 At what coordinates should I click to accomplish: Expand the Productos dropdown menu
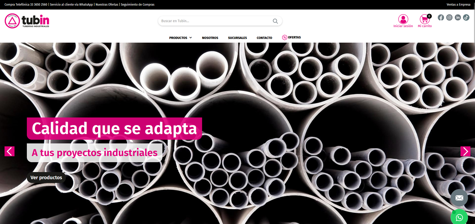[180, 38]
